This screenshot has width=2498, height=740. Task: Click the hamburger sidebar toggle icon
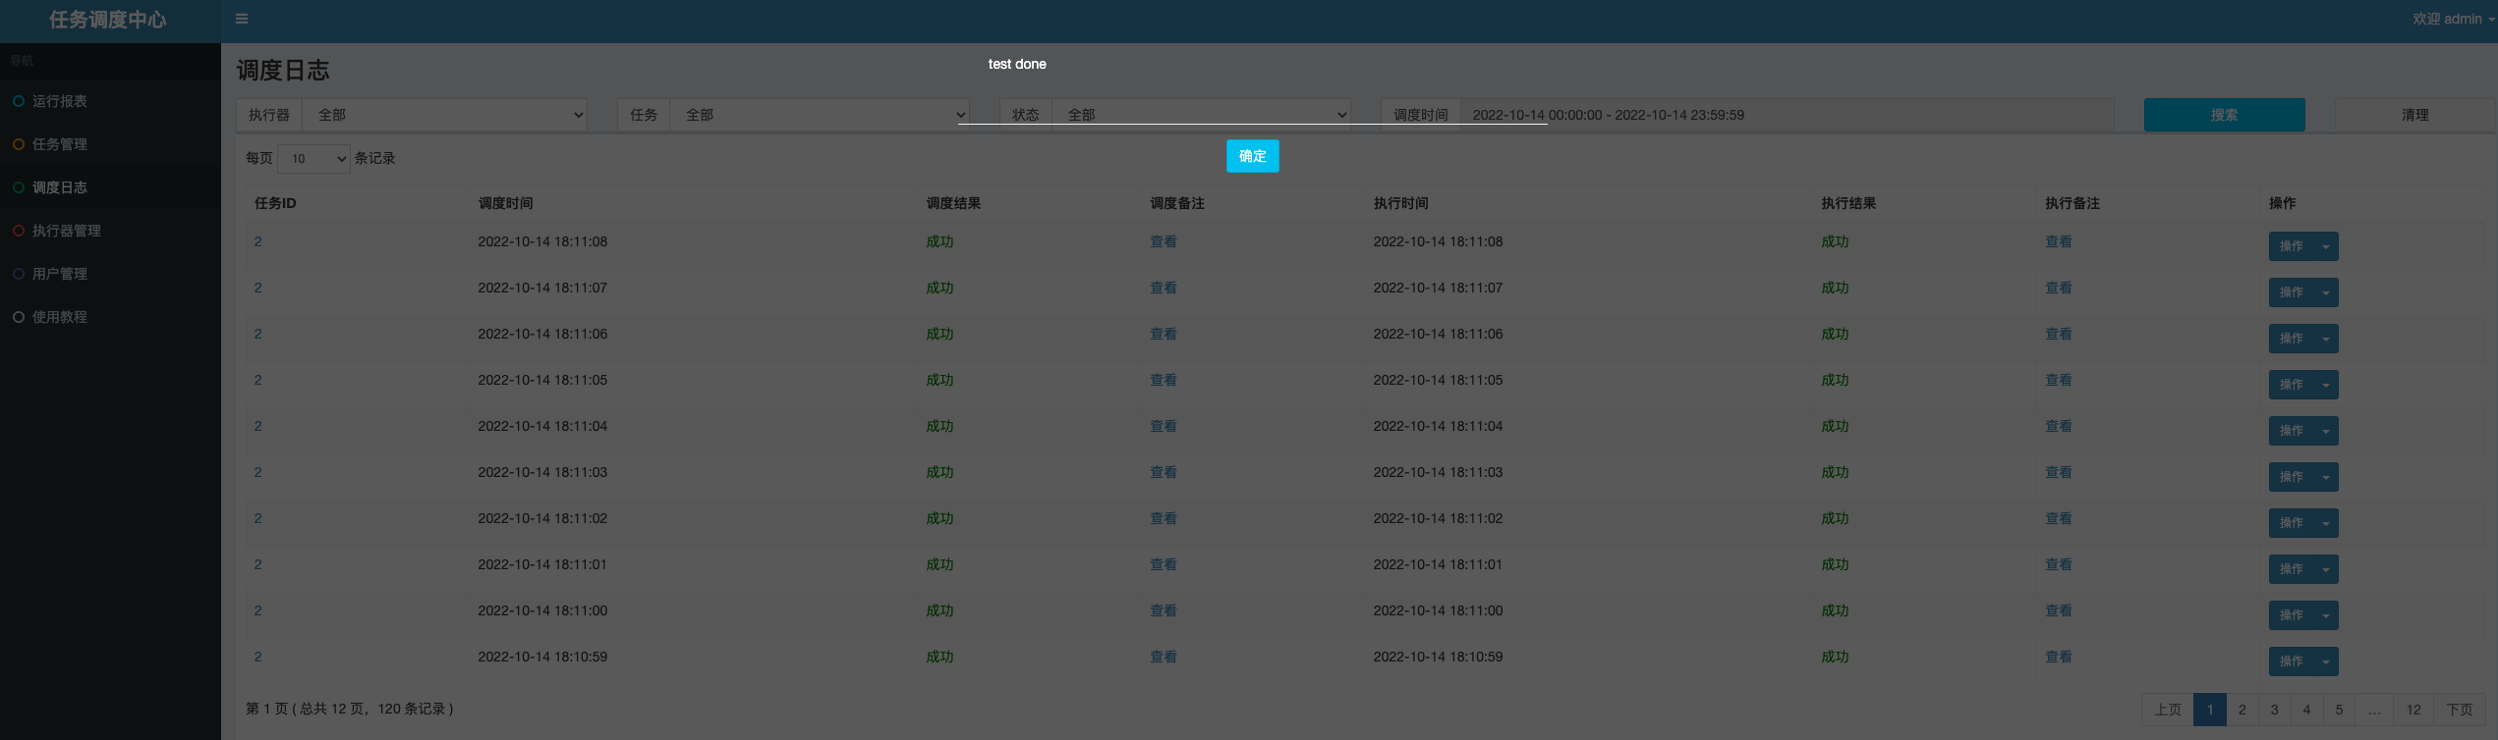(x=242, y=19)
